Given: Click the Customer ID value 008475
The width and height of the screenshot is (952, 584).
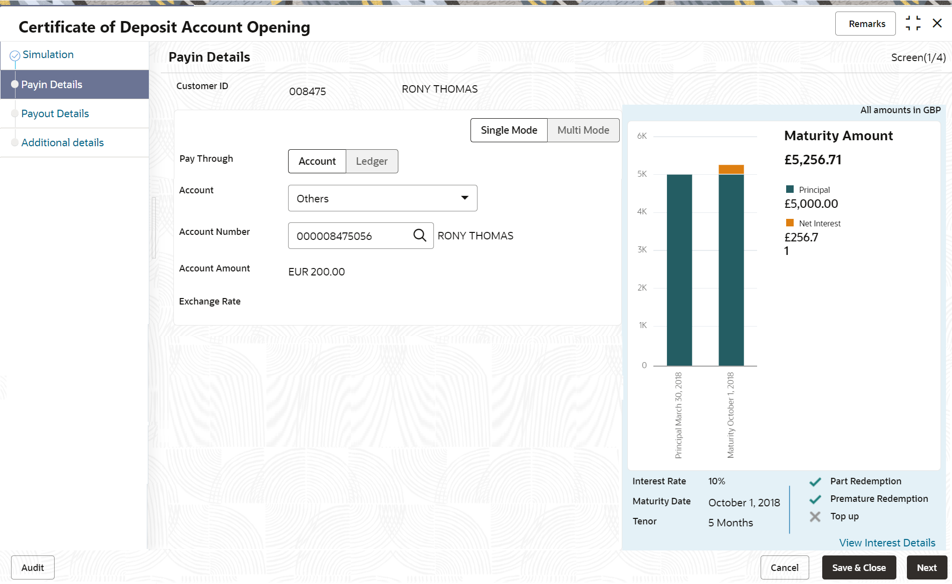Looking at the screenshot, I should pos(308,92).
